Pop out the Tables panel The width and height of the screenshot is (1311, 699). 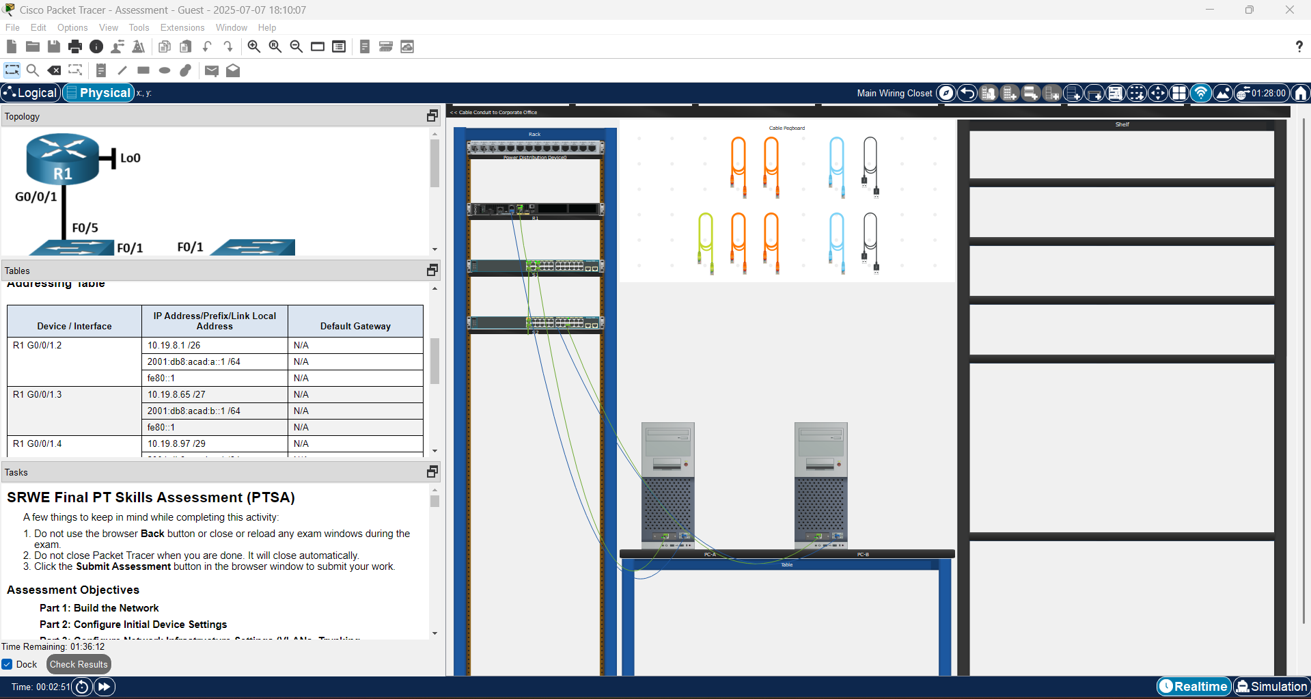pyautogui.click(x=432, y=271)
